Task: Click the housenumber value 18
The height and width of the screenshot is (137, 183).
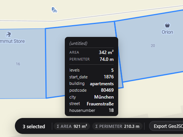Action: [x=111, y=110]
